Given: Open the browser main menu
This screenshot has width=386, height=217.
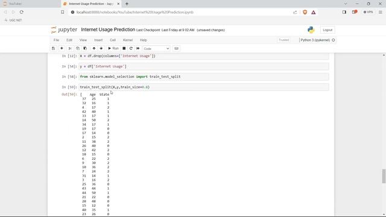Looking at the screenshot, I should pos(381,12).
